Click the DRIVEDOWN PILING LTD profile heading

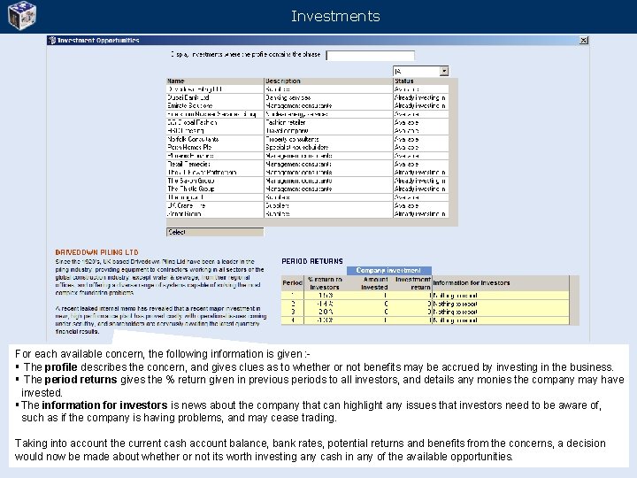(x=96, y=252)
